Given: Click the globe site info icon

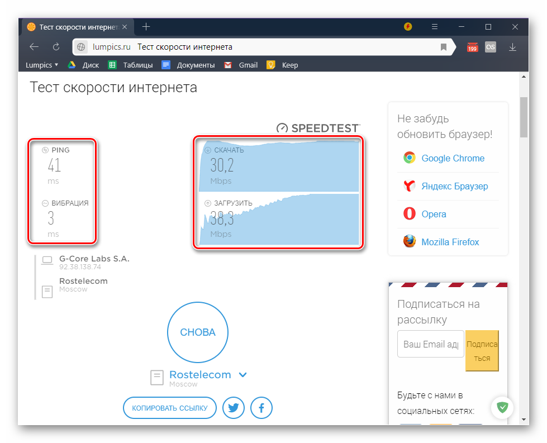Looking at the screenshot, I should [81, 47].
